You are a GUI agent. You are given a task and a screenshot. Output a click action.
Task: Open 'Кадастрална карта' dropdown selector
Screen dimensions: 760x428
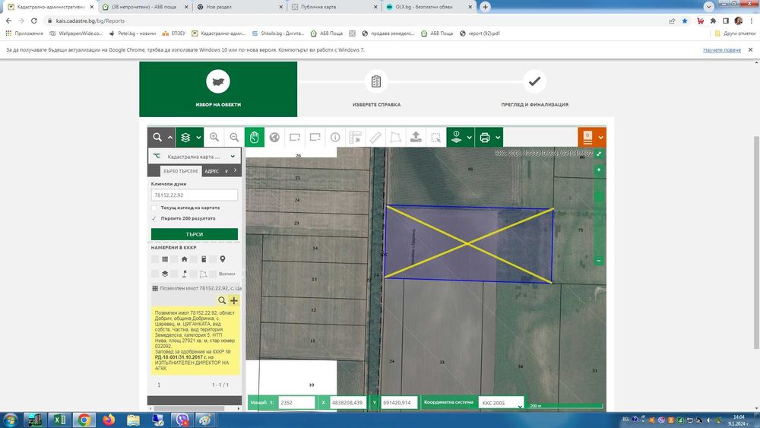point(195,156)
